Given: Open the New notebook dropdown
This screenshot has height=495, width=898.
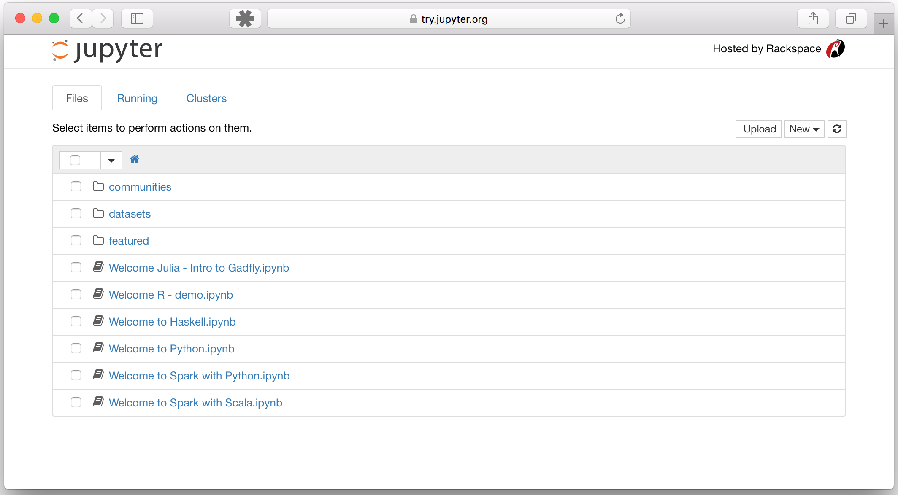Looking at the screenshot, I should [804, 129].
